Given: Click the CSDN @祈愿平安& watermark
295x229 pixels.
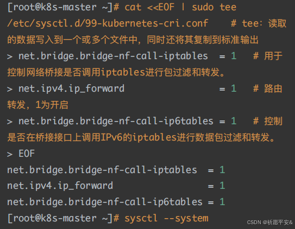Looking at the screenshot, I should point(270,222).
